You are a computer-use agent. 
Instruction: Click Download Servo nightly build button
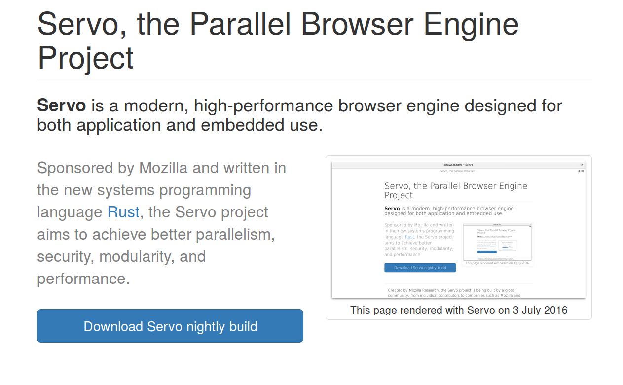pyautogui.click(x=170, y=326)
